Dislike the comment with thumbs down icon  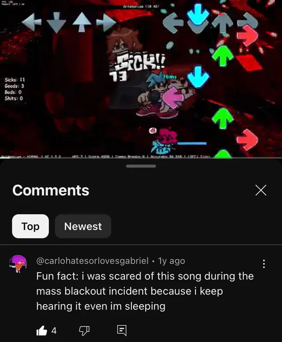[84, 331]
